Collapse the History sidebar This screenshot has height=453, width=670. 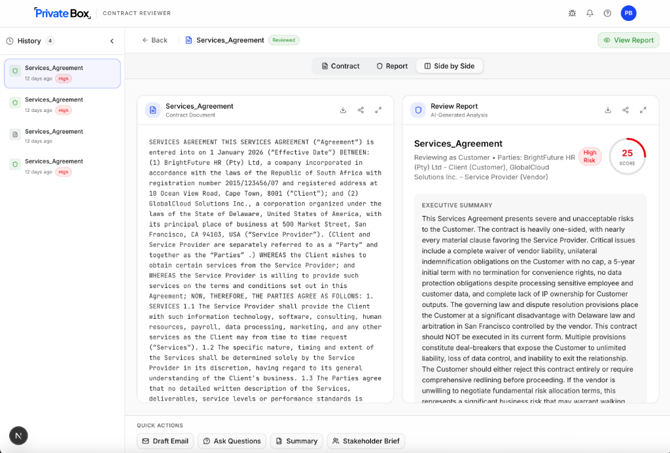click(x=112, y=41)
